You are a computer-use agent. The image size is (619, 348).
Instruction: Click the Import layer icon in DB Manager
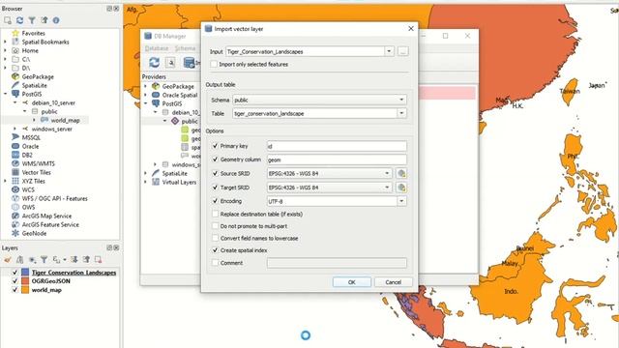click(190, 62)
